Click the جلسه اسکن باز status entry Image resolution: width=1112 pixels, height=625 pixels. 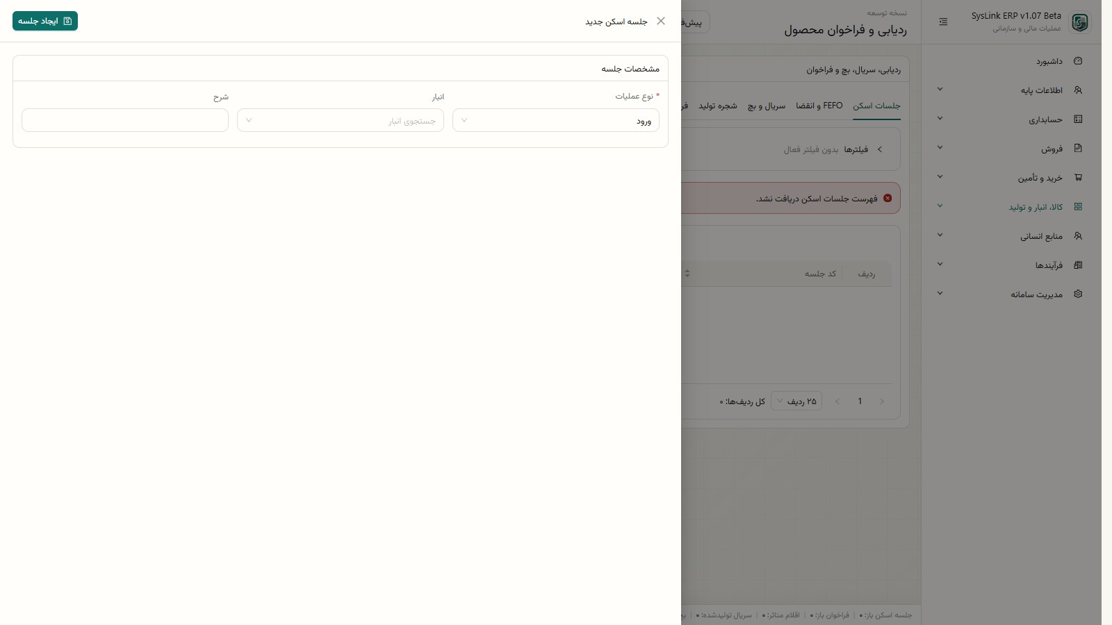click(885, 615)
